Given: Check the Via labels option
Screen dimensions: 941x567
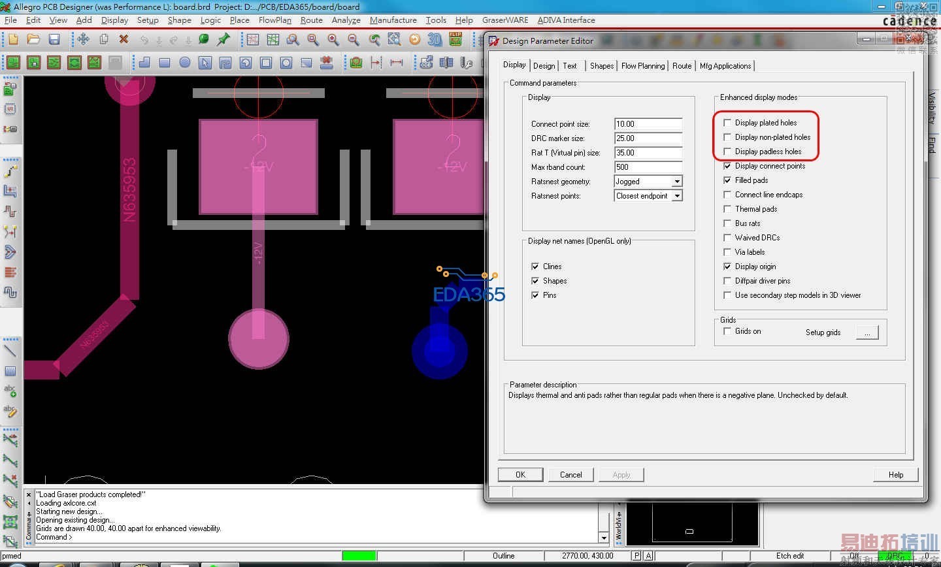Looking at the screenshot, I should pos(727,252).
